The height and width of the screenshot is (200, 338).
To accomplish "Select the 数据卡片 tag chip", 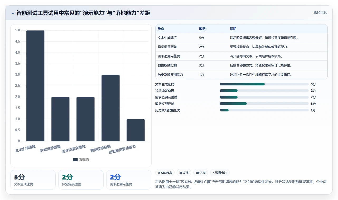I will (x=220, y=173).
